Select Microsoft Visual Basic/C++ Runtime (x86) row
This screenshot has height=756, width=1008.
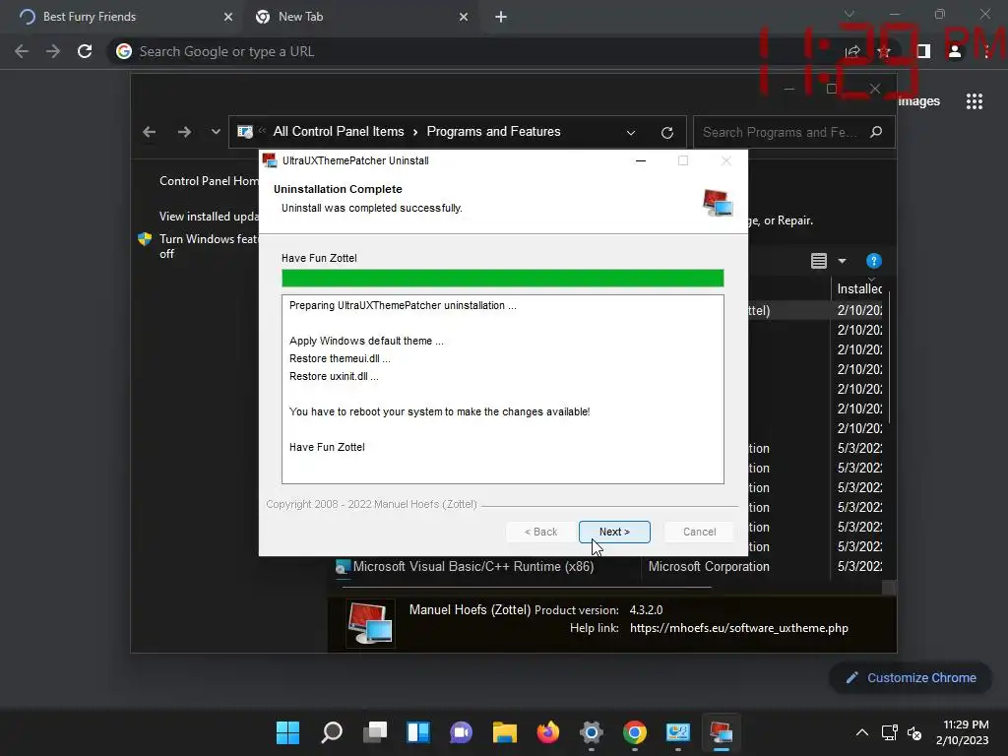pyautogui.click(x=473, y=566)
